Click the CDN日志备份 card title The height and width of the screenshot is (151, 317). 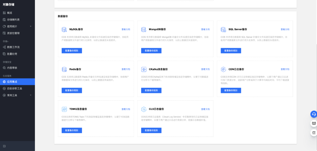point(236,69)
